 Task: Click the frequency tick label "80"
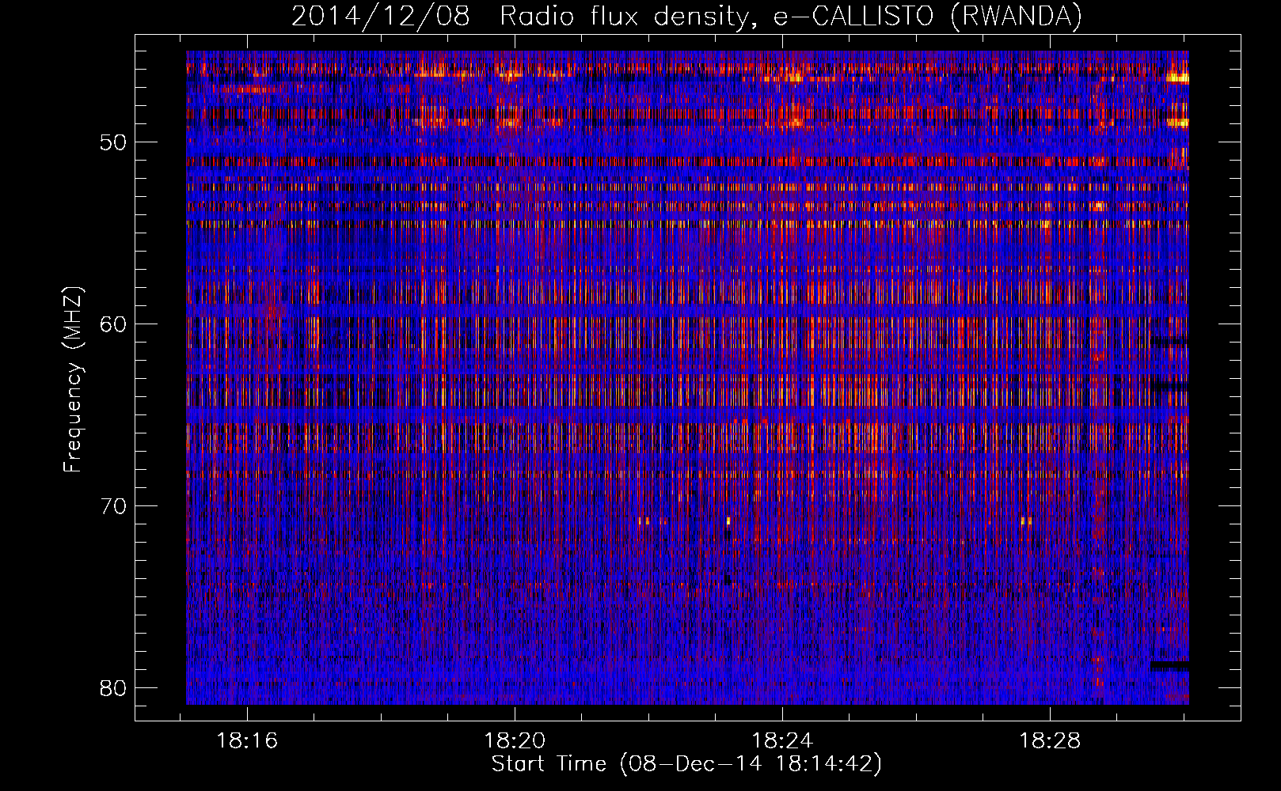[114, 688]
